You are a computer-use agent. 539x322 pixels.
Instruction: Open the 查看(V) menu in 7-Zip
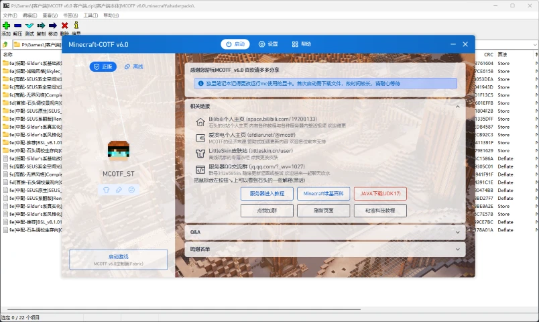50,15
